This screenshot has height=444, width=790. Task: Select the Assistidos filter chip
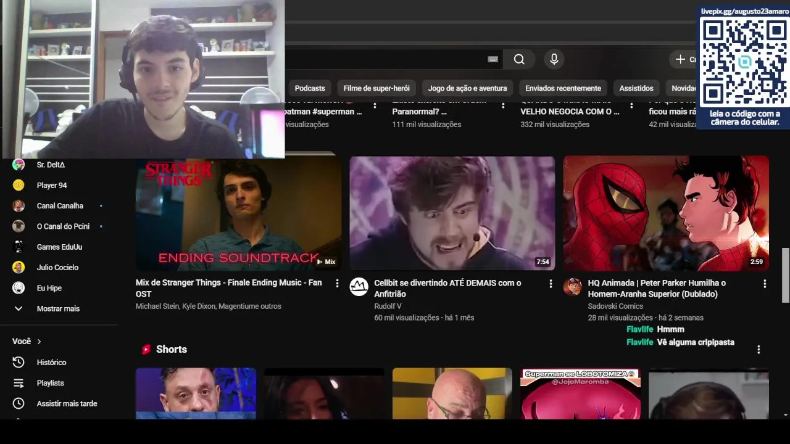click(636, 88)
